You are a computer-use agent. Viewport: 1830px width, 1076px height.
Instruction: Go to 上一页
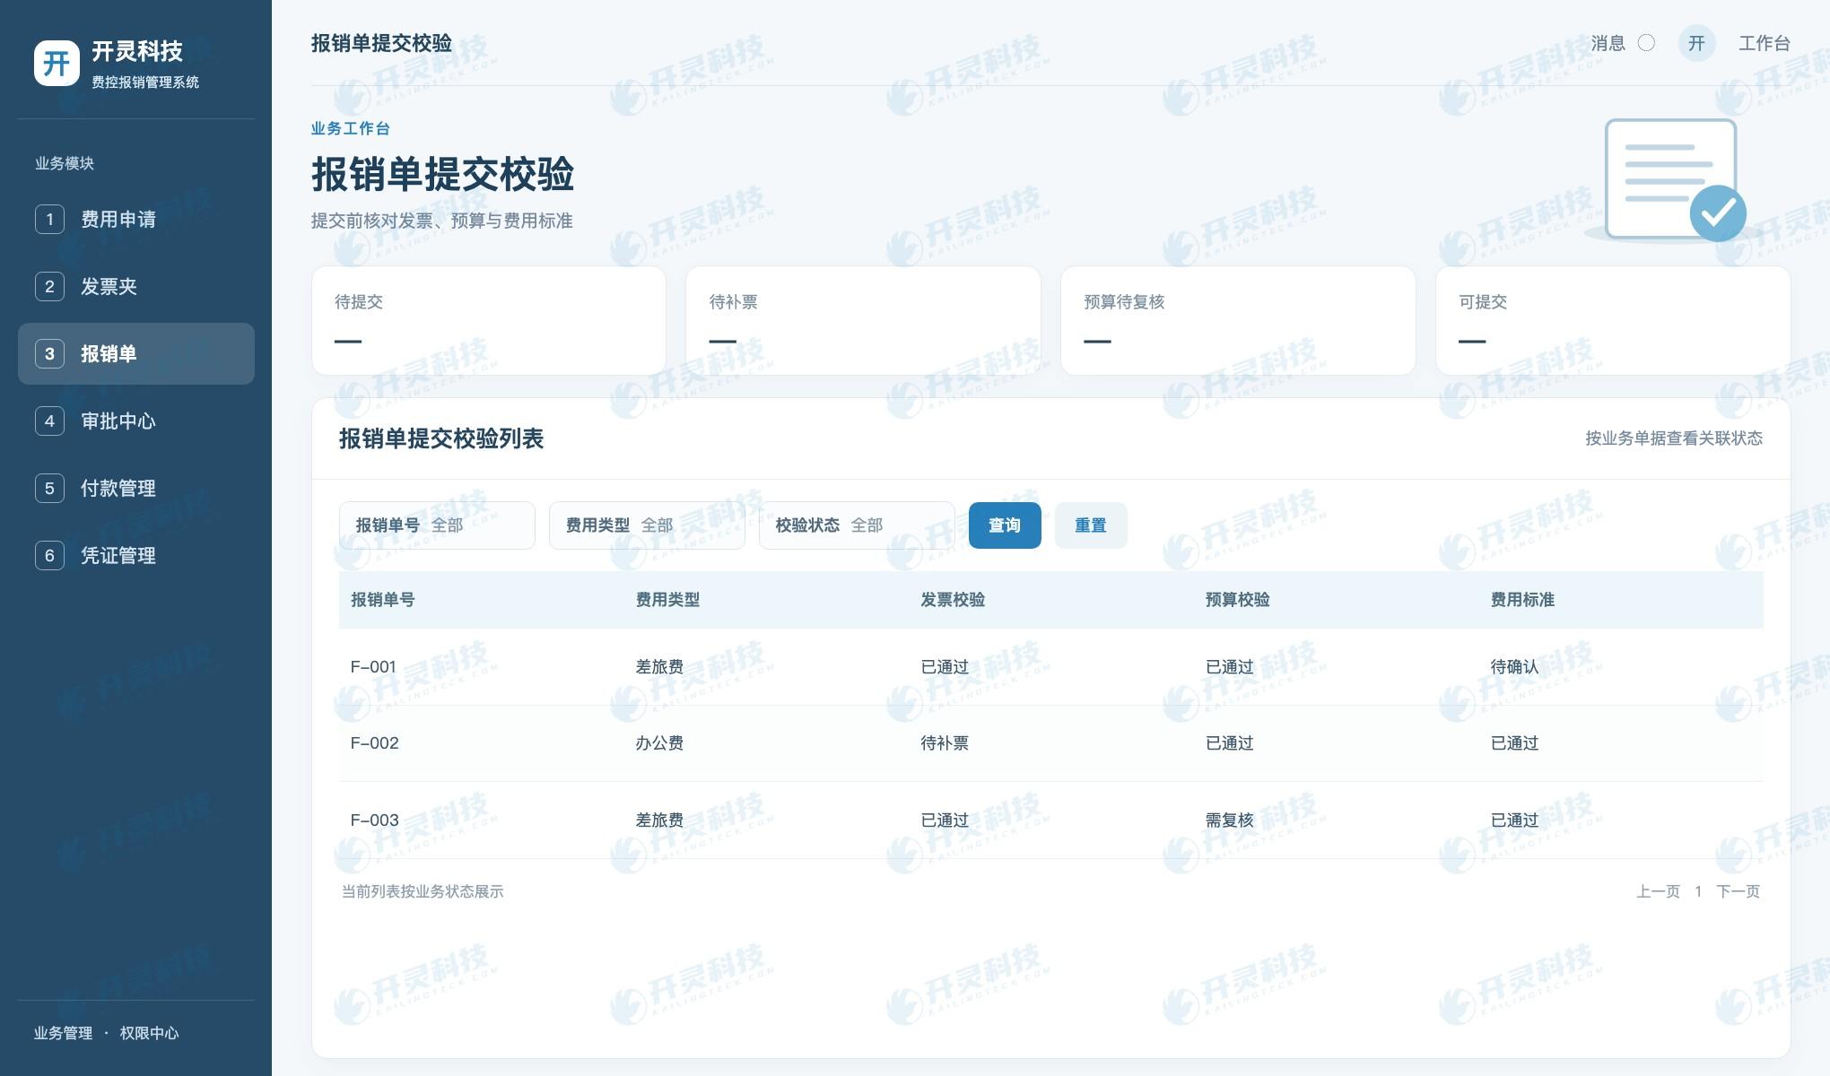click(1658, 891)
